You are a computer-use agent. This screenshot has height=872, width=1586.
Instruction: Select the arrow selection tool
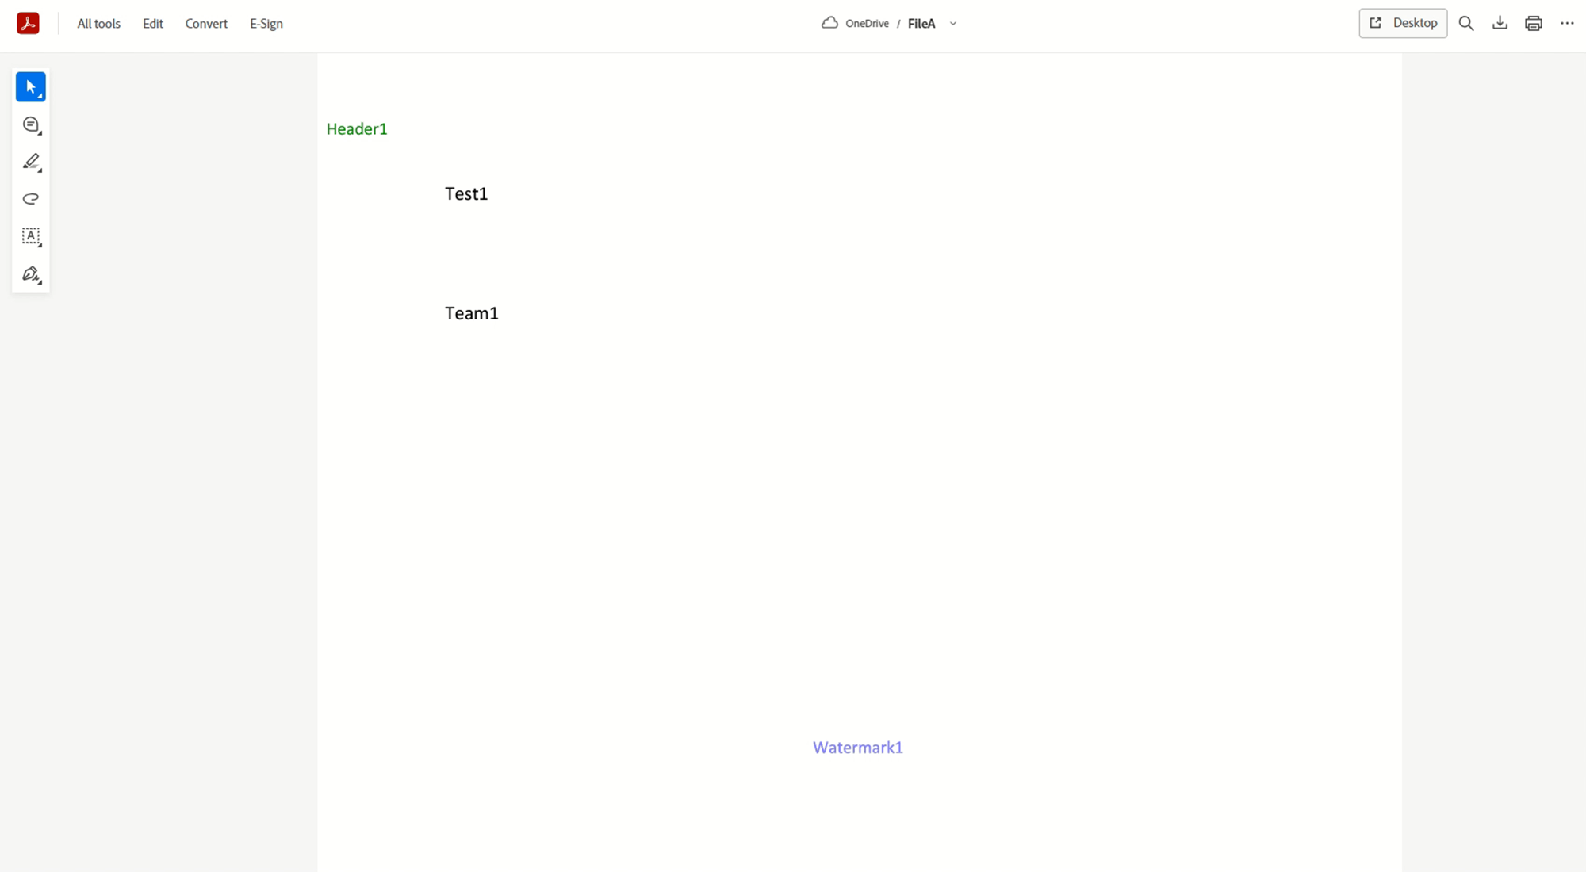point(31,87)
